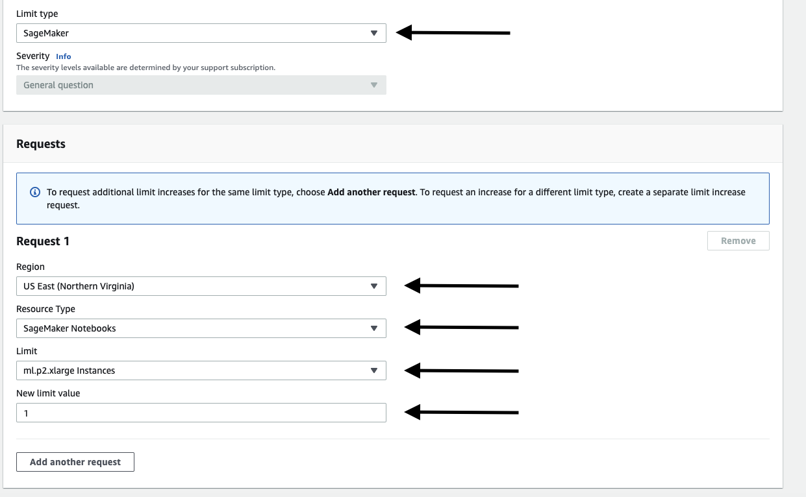Open the Limit type dropdown showing SageMaker
Screen dimensions: 806x497
195,33
